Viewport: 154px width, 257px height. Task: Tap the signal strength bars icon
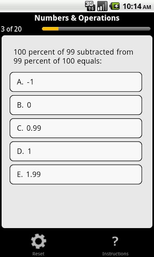[x=102, y=6]
